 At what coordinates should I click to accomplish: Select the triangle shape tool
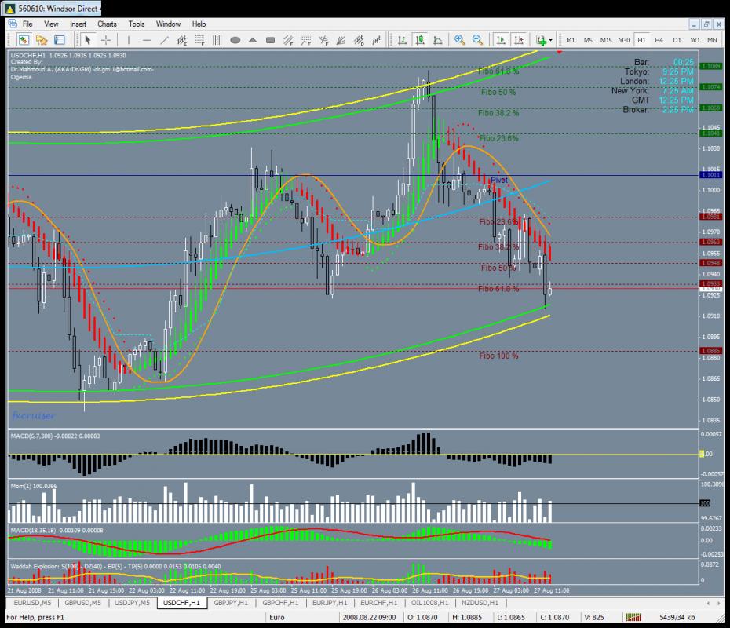253,40
